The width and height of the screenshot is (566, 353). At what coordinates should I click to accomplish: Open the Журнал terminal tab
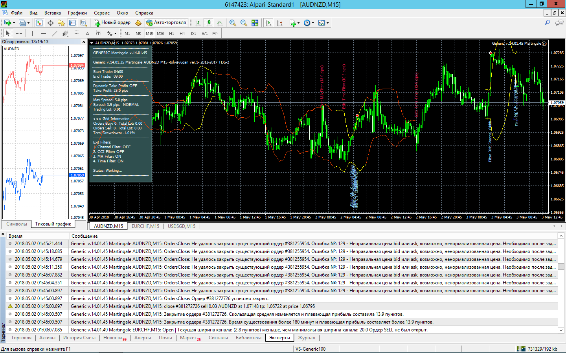[307, 338]
